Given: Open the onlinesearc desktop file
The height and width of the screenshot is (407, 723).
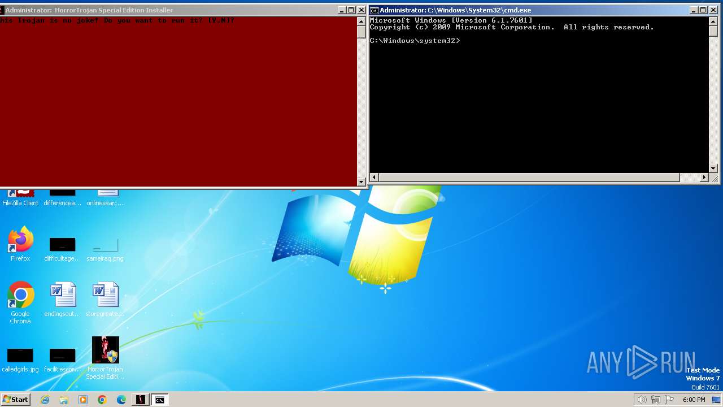Looking at the screenshot, I should [105, 197].
